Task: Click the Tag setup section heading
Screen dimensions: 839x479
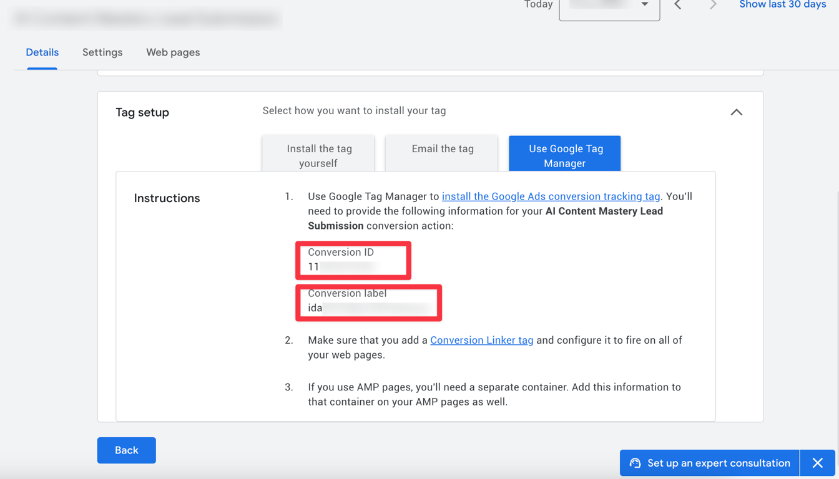Action: pos(142,112)
